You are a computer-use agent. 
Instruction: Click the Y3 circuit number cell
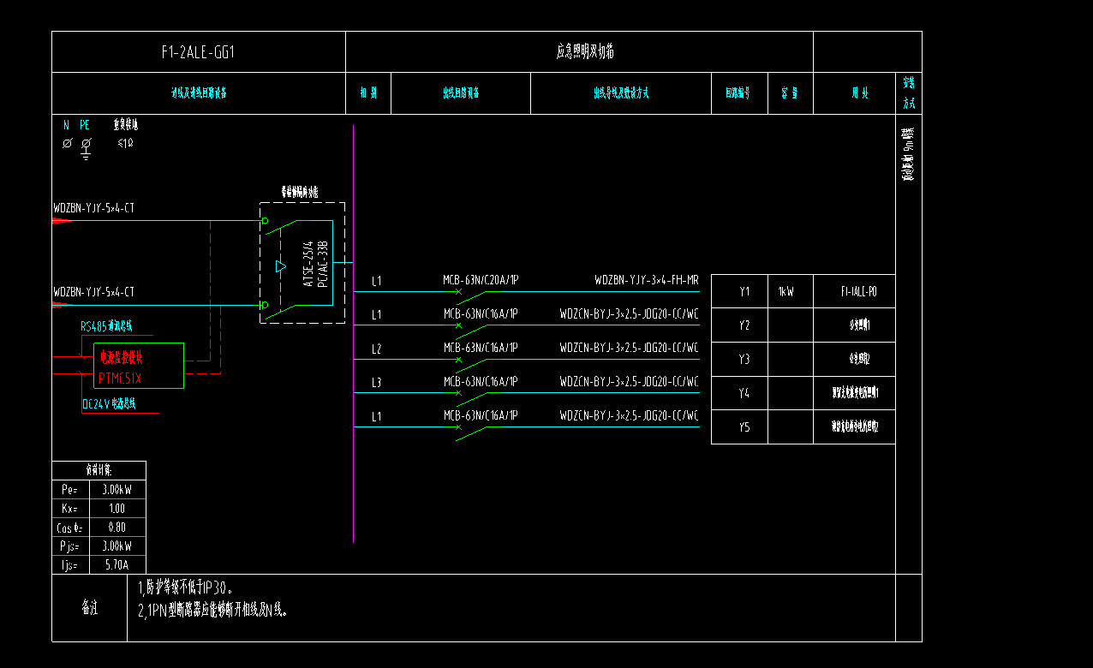coord(739,360)
